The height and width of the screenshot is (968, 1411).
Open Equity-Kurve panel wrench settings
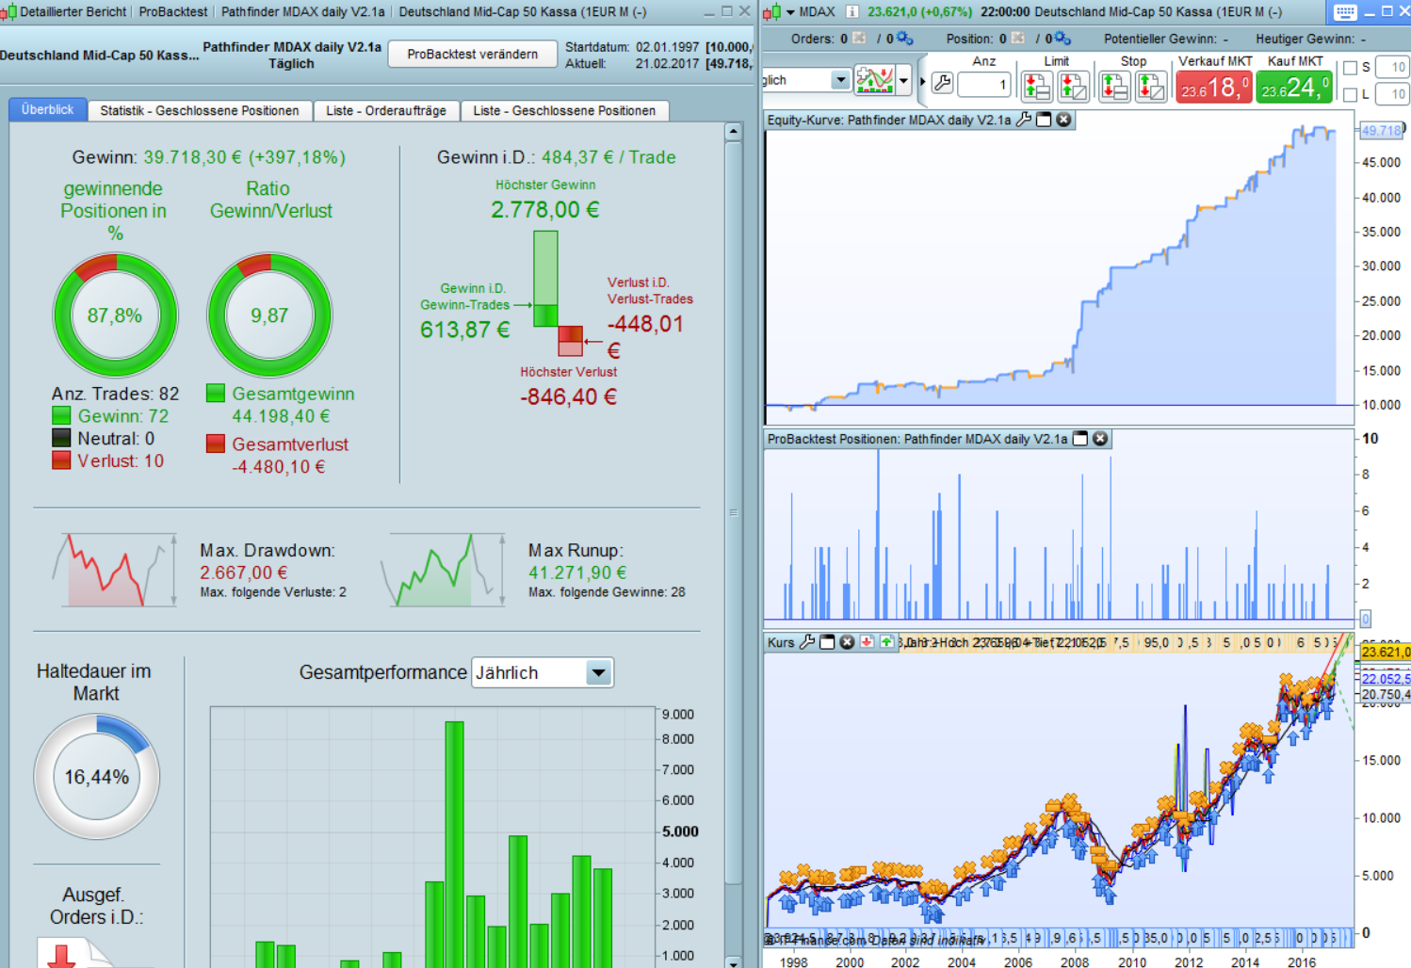pyautogui.click(x=1024, y=120)
